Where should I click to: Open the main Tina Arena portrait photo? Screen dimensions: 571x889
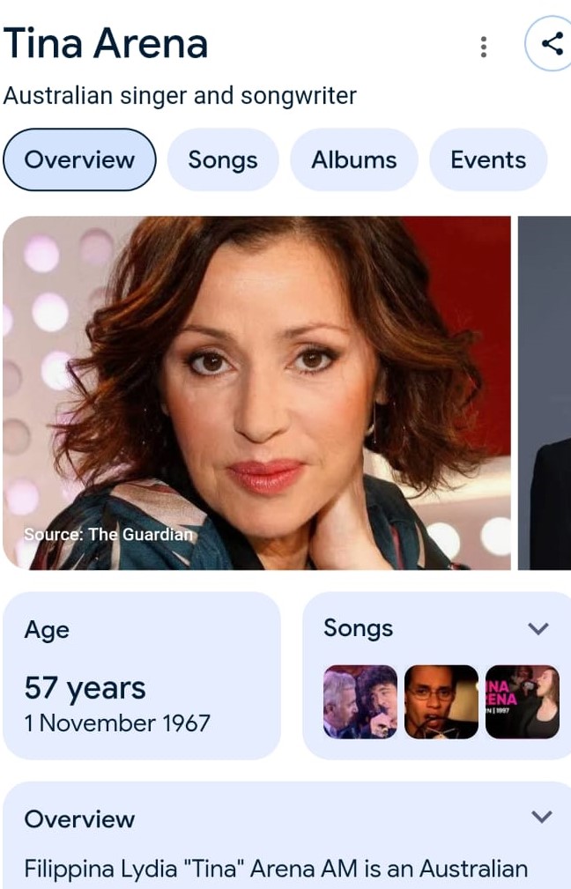coord(256,392)
